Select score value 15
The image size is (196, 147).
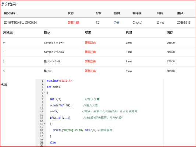coord(97,22)
